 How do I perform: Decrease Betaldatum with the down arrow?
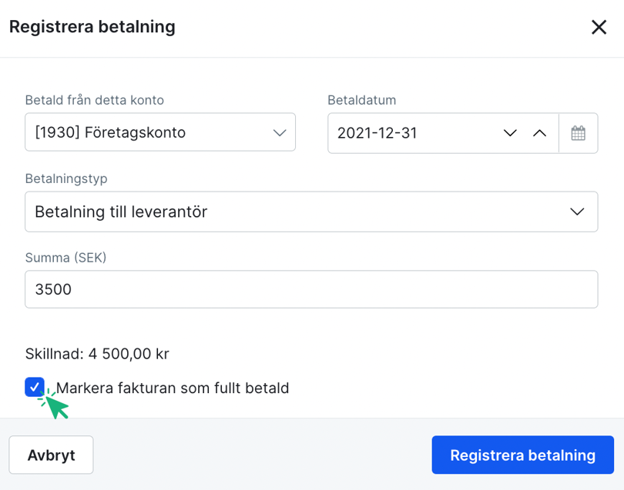pyautogui.click(x=510, y=133)
